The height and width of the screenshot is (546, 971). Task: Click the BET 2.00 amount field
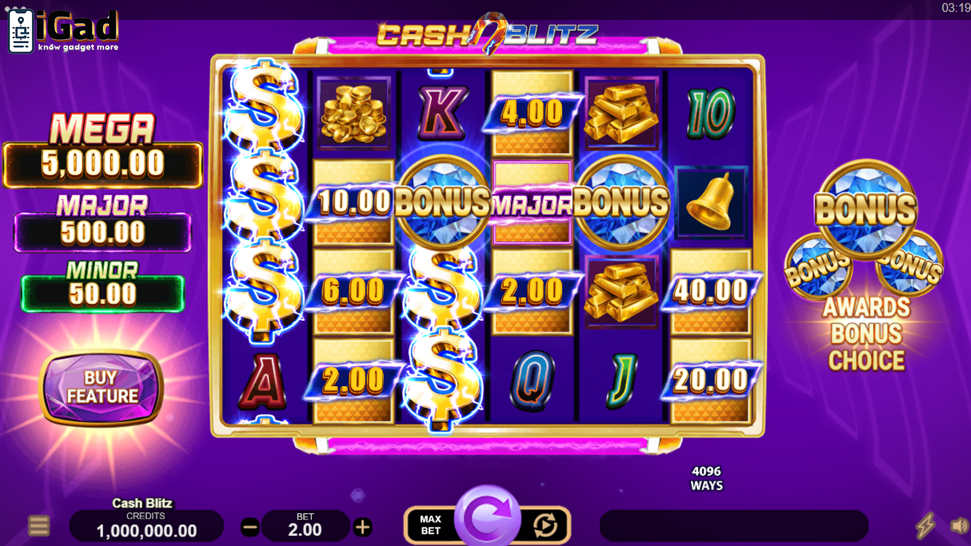(305, 526)
